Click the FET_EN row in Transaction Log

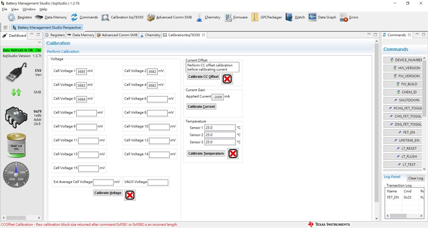point(405,197)
